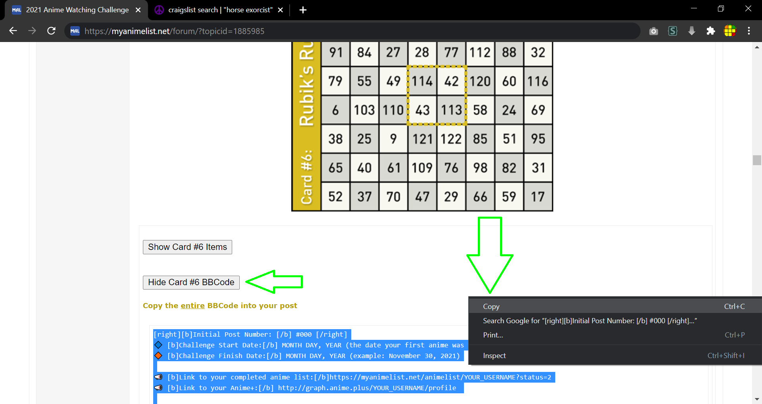Click the Anime+ profile link line
762x404 pixels.
click(x=309, y=388)
